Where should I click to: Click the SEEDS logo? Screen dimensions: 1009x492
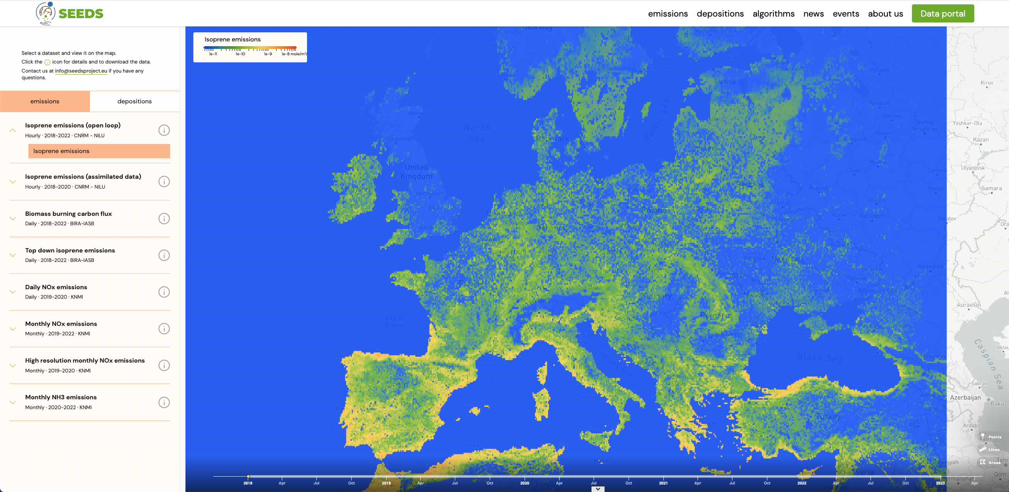(x=69, y=13)
